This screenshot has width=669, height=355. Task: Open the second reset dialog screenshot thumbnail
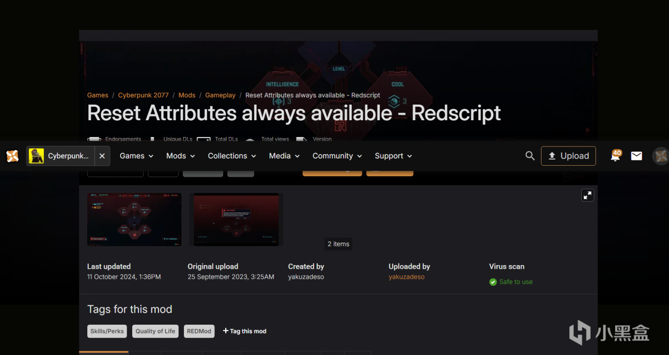[236, 220]
